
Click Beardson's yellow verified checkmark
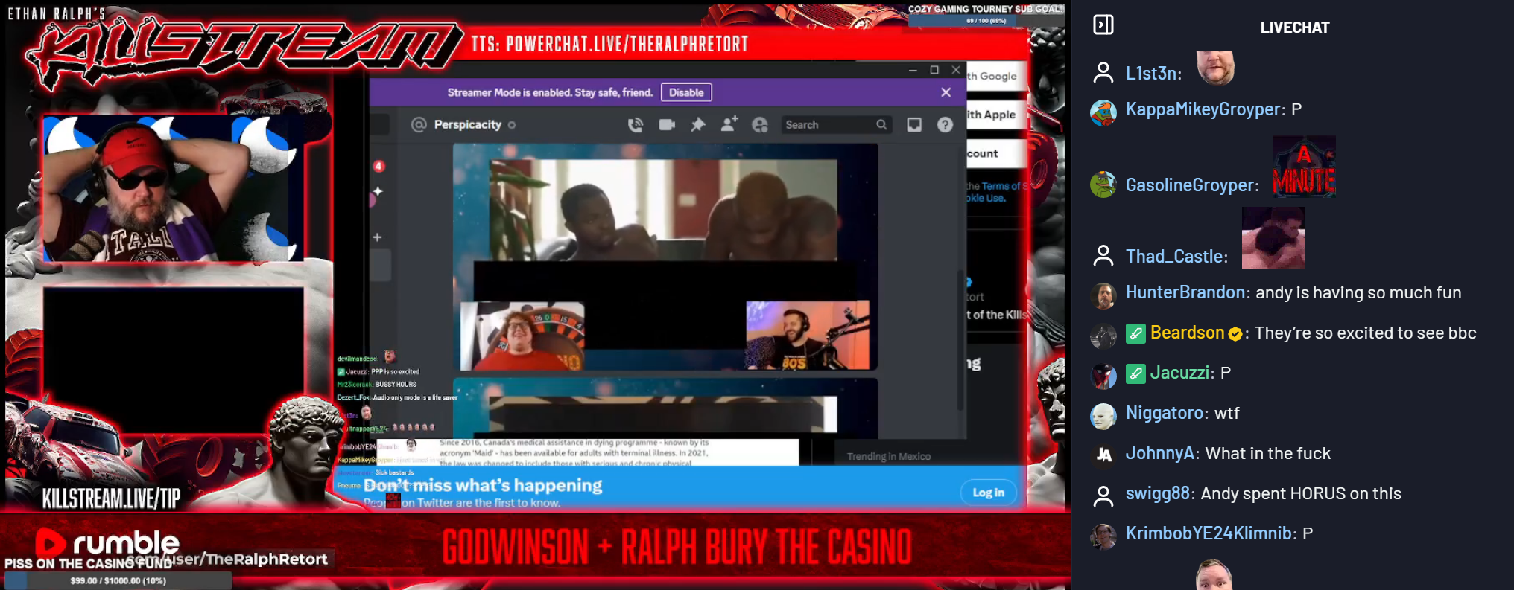tap(1235, 334)
